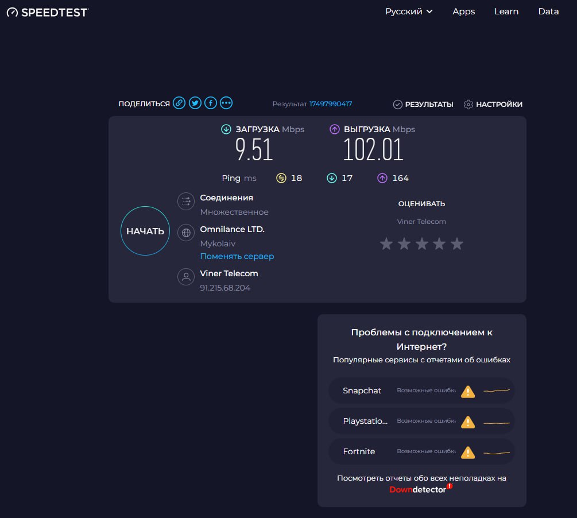Click the Fortnite warning triangle icon

468,452
